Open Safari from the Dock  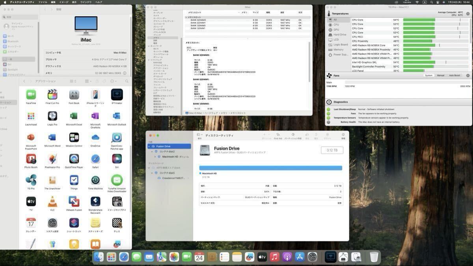pyautogui.click(x=124, y=257)
